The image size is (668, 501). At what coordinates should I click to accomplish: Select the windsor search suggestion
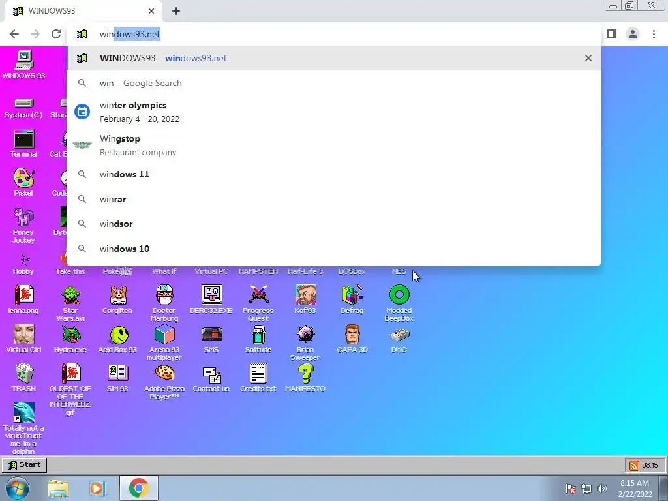coord(334,224)
